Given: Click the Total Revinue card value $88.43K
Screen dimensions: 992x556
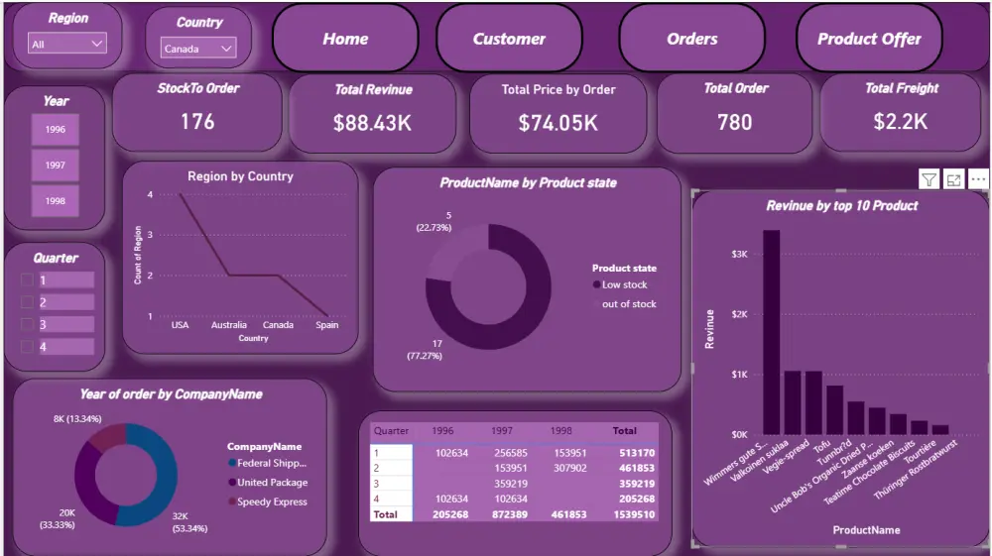Looking at the screenshot, I should (373, 123).
